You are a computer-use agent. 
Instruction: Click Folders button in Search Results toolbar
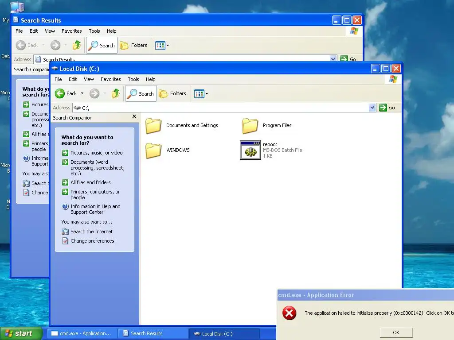[x=133, y=45]
